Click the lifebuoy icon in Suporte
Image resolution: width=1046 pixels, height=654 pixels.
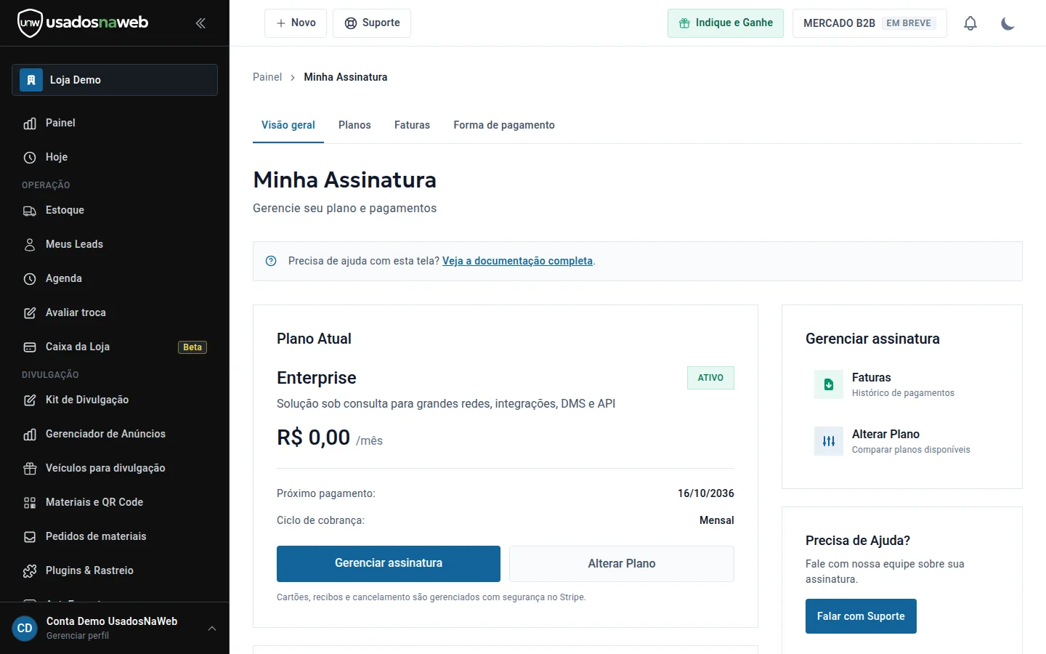[x=351, y=23]
